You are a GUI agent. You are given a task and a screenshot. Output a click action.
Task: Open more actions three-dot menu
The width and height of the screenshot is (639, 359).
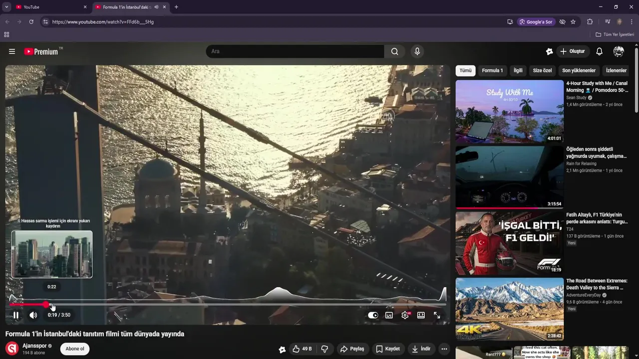tap(444, 349)
